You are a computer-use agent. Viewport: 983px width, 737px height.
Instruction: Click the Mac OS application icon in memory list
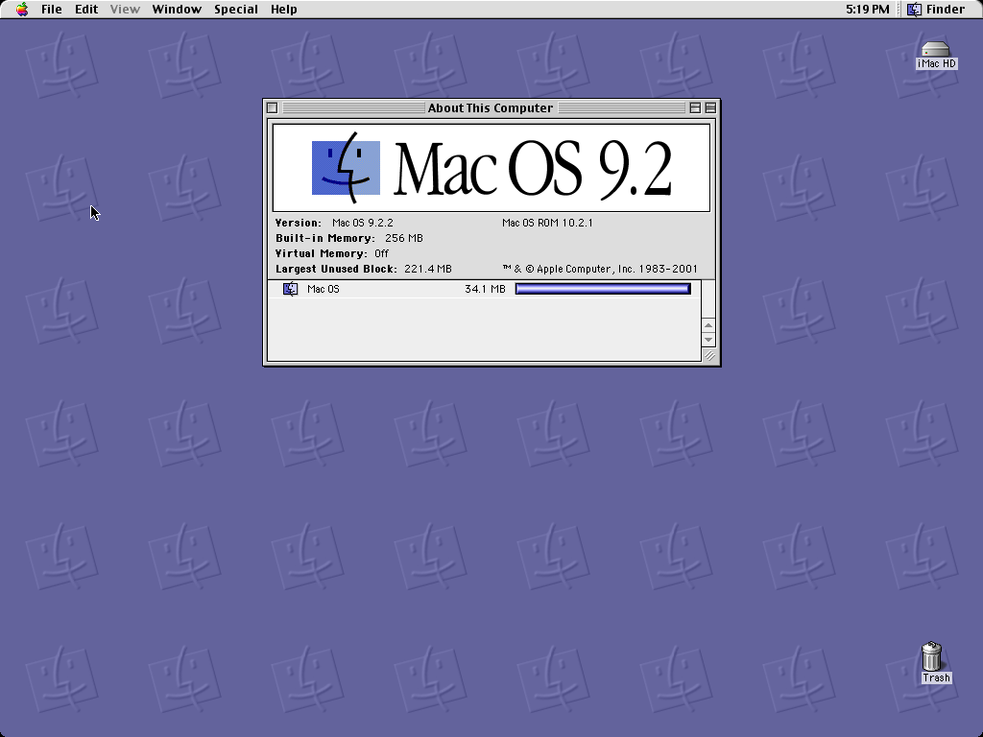290,289
